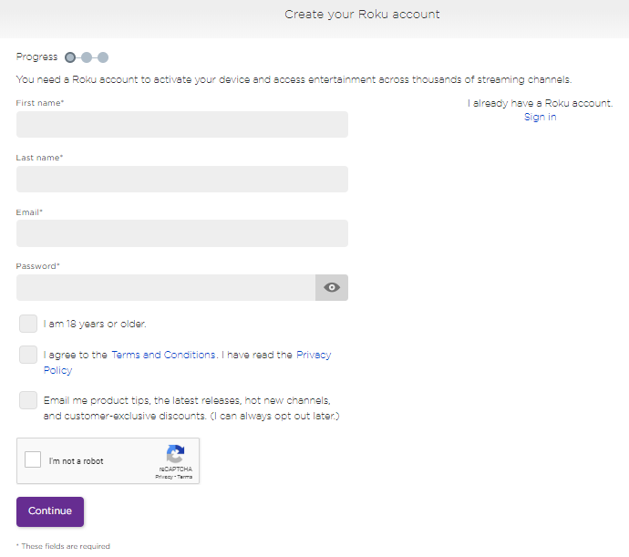
Task: Click the 'Progress' label
Action: [x=36, y=57]
